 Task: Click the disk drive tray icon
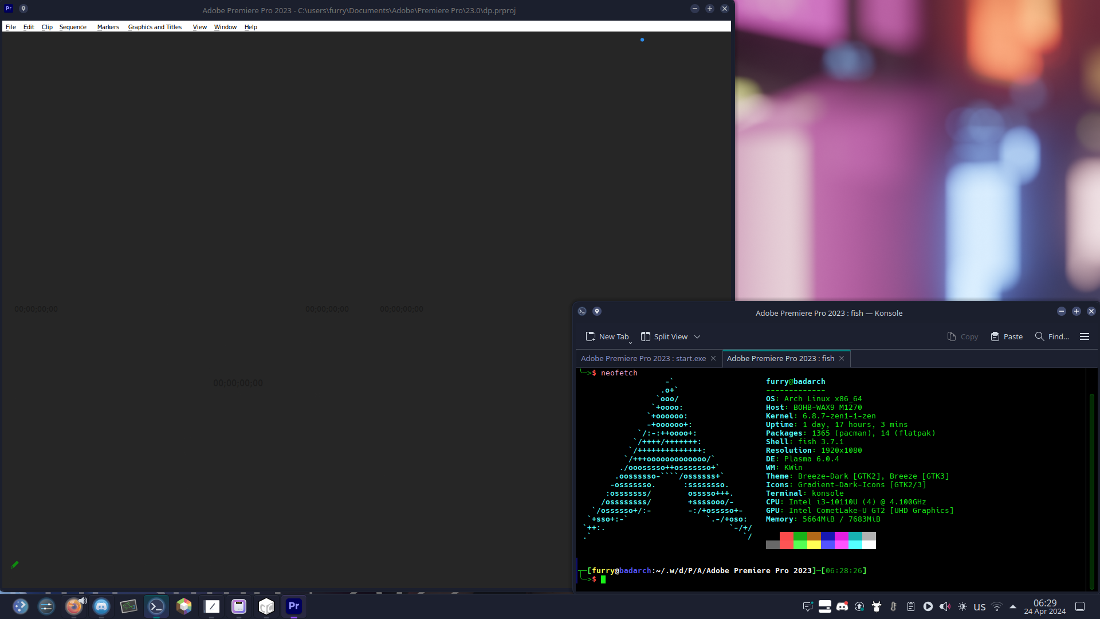pyautogui.click(x=825, y=606)
